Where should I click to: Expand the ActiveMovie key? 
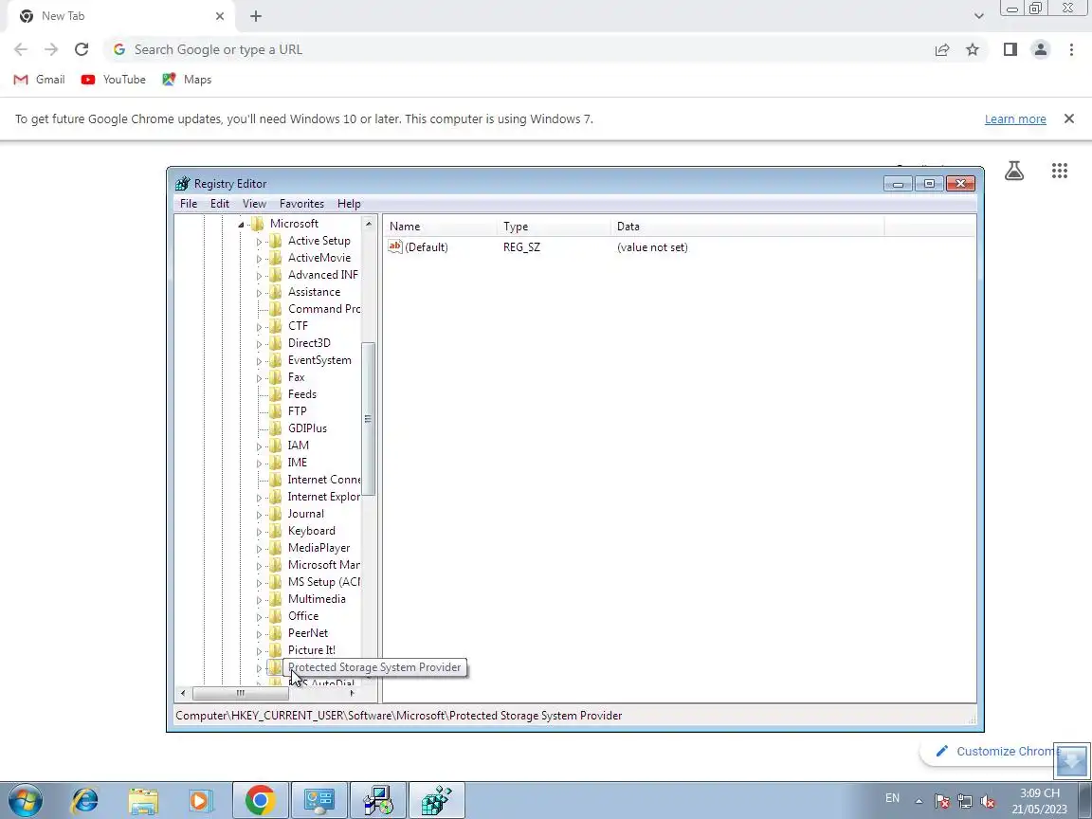click(x=259, y=259)
